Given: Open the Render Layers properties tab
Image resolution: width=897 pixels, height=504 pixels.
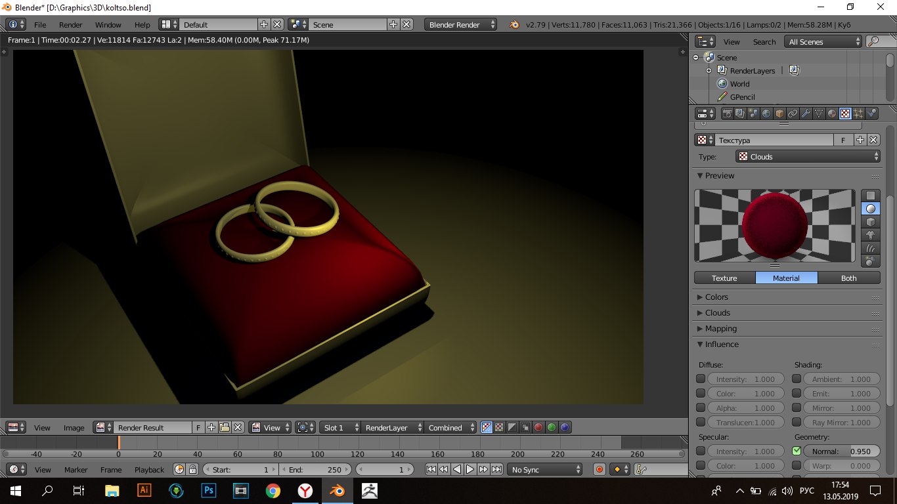Looking at the screenshot, I should pos(740,114).
